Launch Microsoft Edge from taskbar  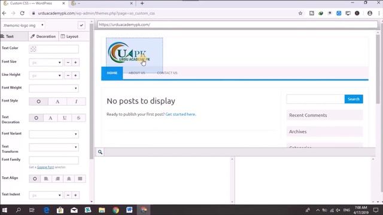pyautogui.click(x=46, y=210)
